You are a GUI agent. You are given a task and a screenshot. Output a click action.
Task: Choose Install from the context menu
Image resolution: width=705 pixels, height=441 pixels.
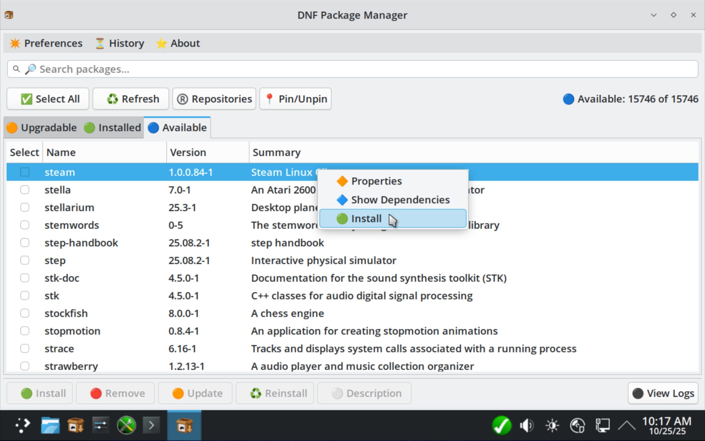(x=366, y=219)
